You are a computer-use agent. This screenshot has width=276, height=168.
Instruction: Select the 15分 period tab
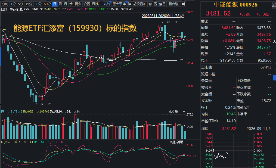click(x=29, y=4)
